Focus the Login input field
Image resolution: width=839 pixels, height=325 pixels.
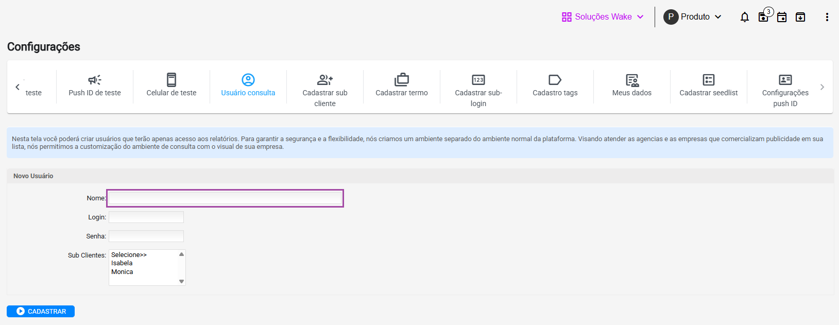tap(146, 217)
